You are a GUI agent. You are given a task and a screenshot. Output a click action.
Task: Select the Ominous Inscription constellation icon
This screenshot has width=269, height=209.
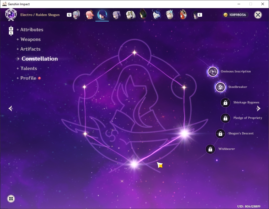click(213, 71)
